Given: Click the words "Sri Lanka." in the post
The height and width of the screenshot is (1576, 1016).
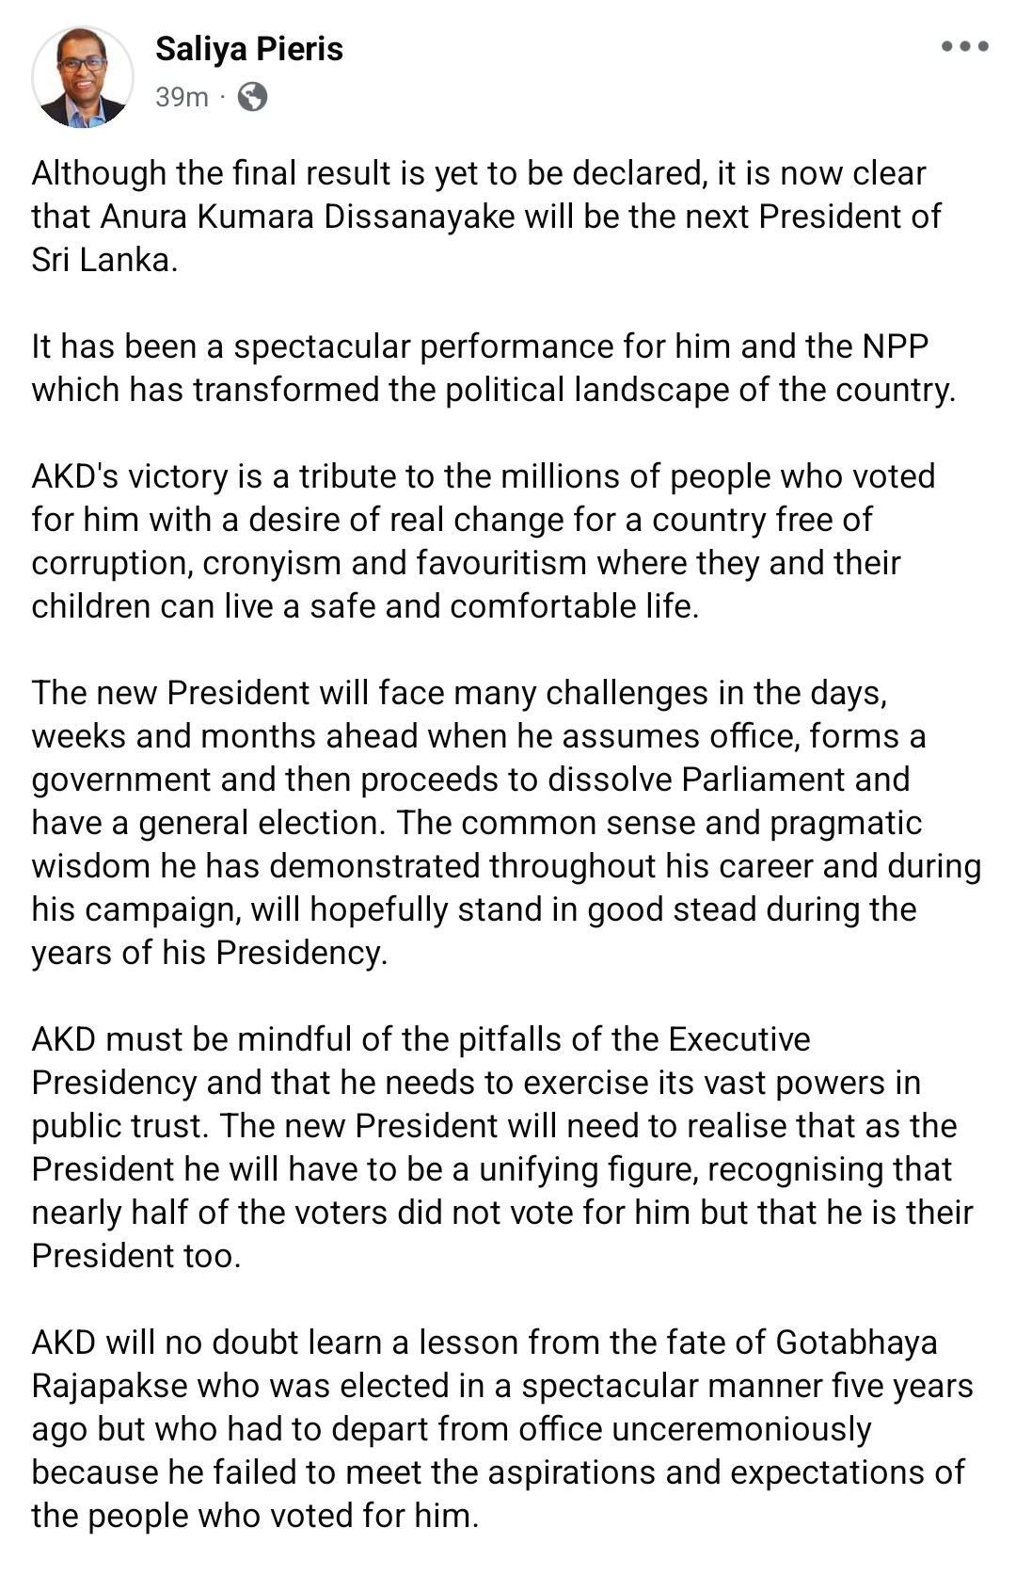Looking at the screenshot, I should (x=104, y=260).
